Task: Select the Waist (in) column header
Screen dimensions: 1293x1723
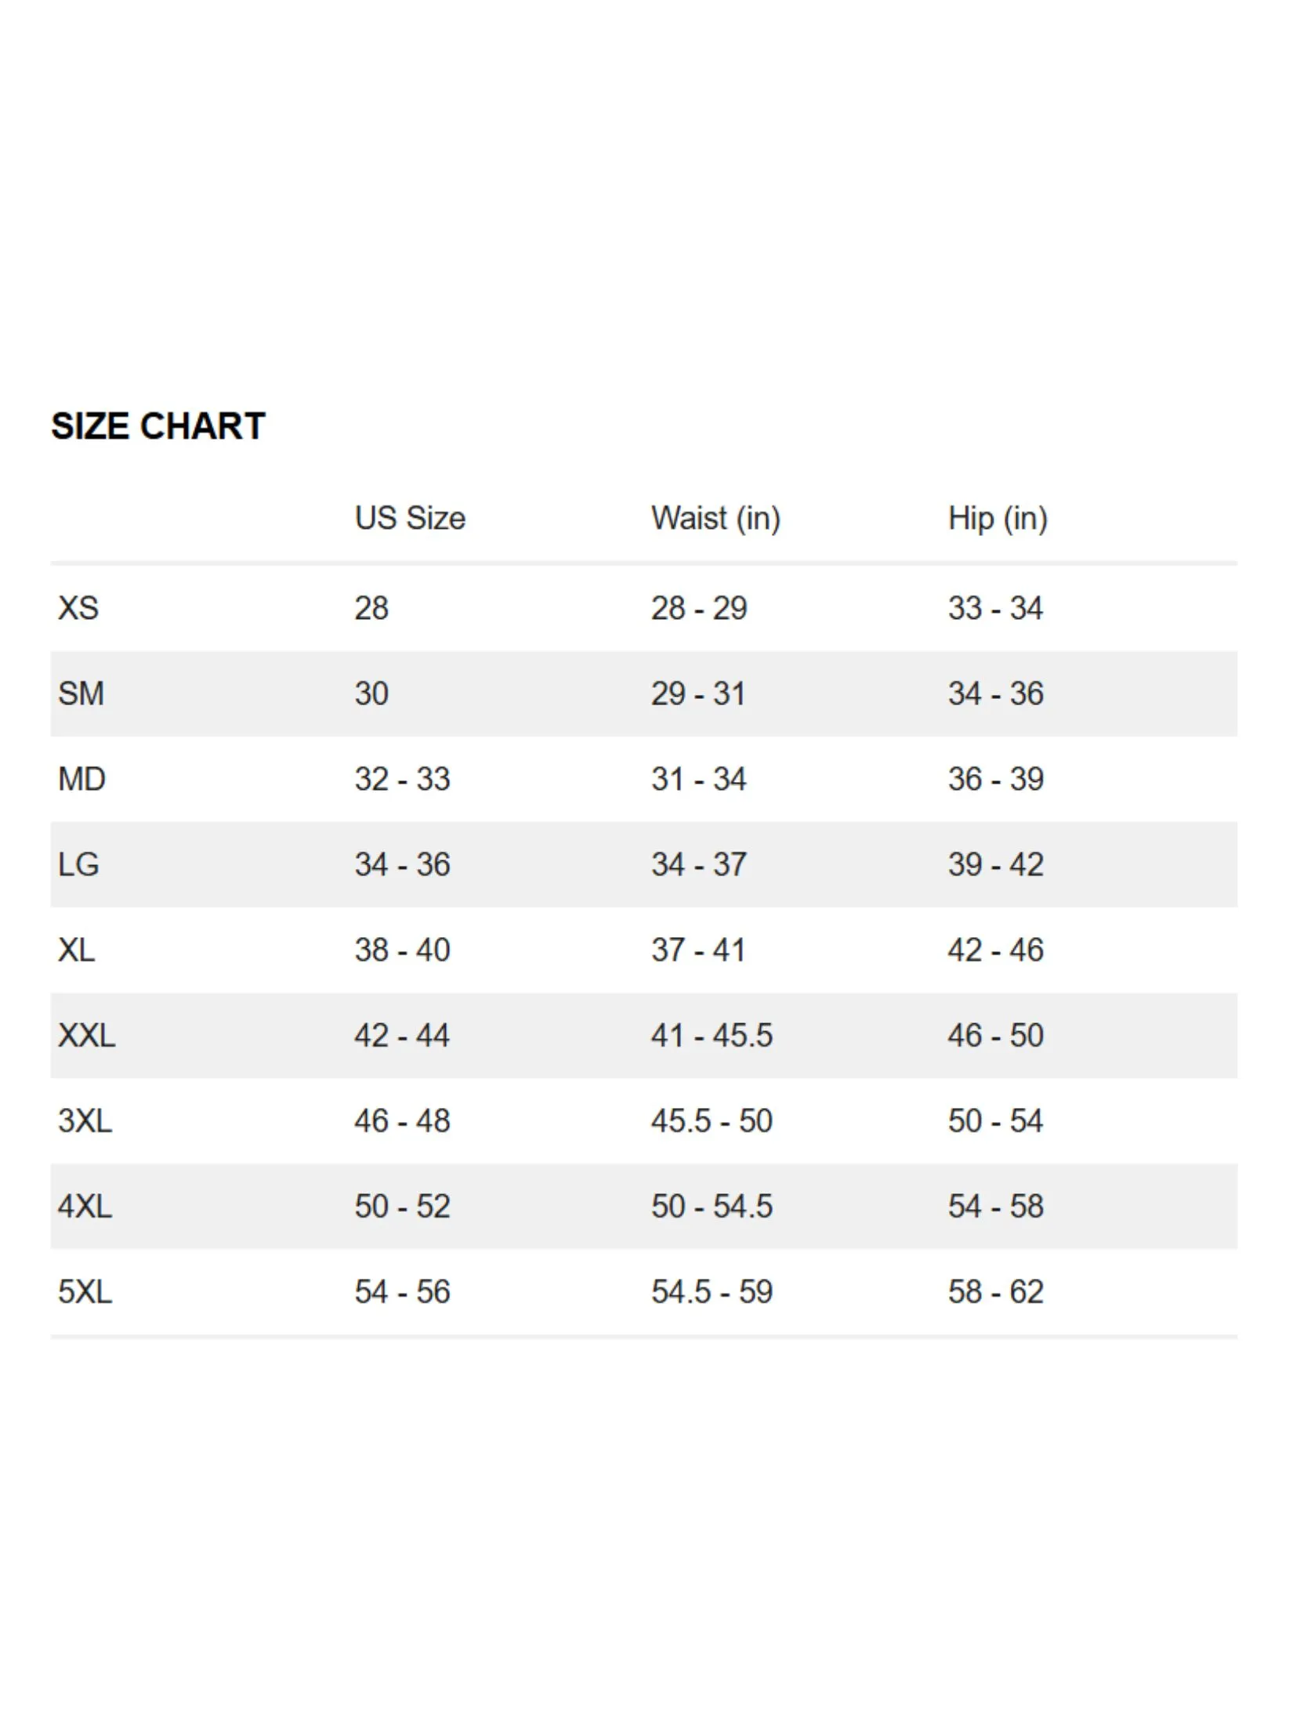Action: [715, 519]
